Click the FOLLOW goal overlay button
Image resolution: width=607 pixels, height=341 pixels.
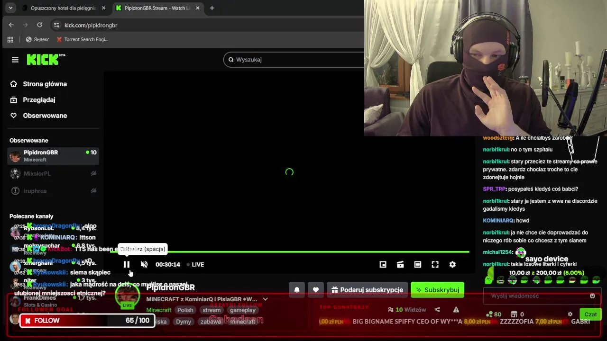87,321
